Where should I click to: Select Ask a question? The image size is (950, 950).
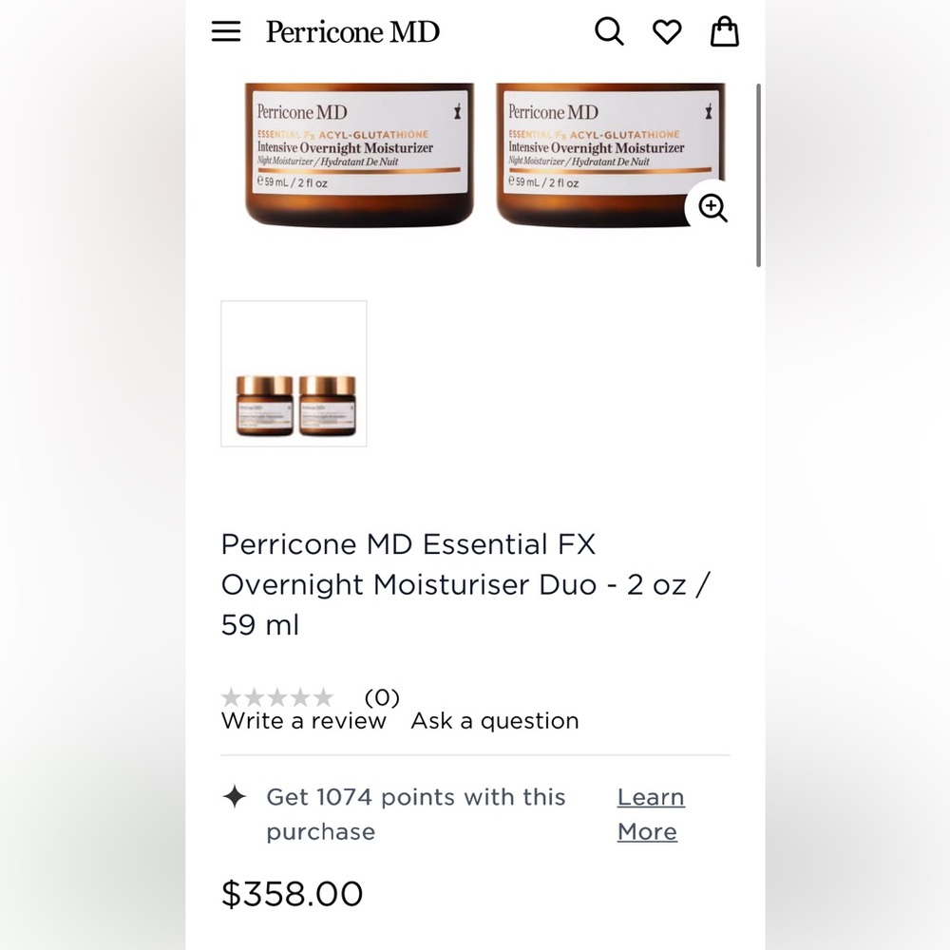click(x=494, y=720)
